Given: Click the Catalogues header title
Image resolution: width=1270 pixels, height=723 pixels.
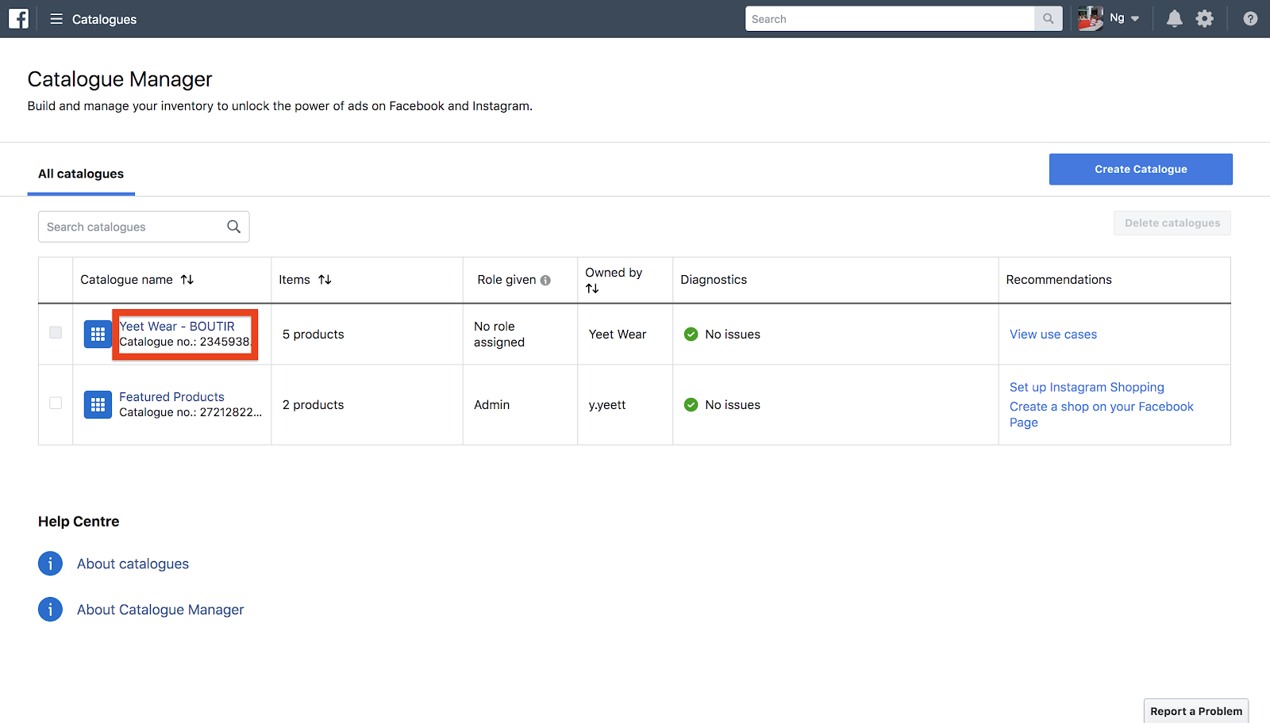Looking at the screenshot, I should click(x=104, y=19).
